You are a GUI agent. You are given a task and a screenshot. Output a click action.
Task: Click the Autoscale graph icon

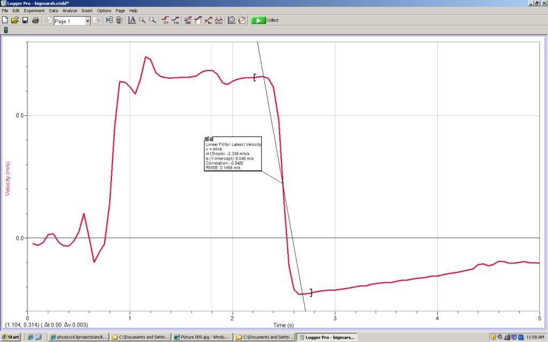click(132, 20)
